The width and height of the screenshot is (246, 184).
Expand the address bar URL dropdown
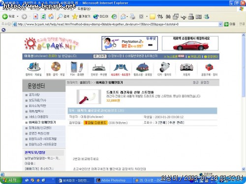pyautogui.click(x=220, y=24)
